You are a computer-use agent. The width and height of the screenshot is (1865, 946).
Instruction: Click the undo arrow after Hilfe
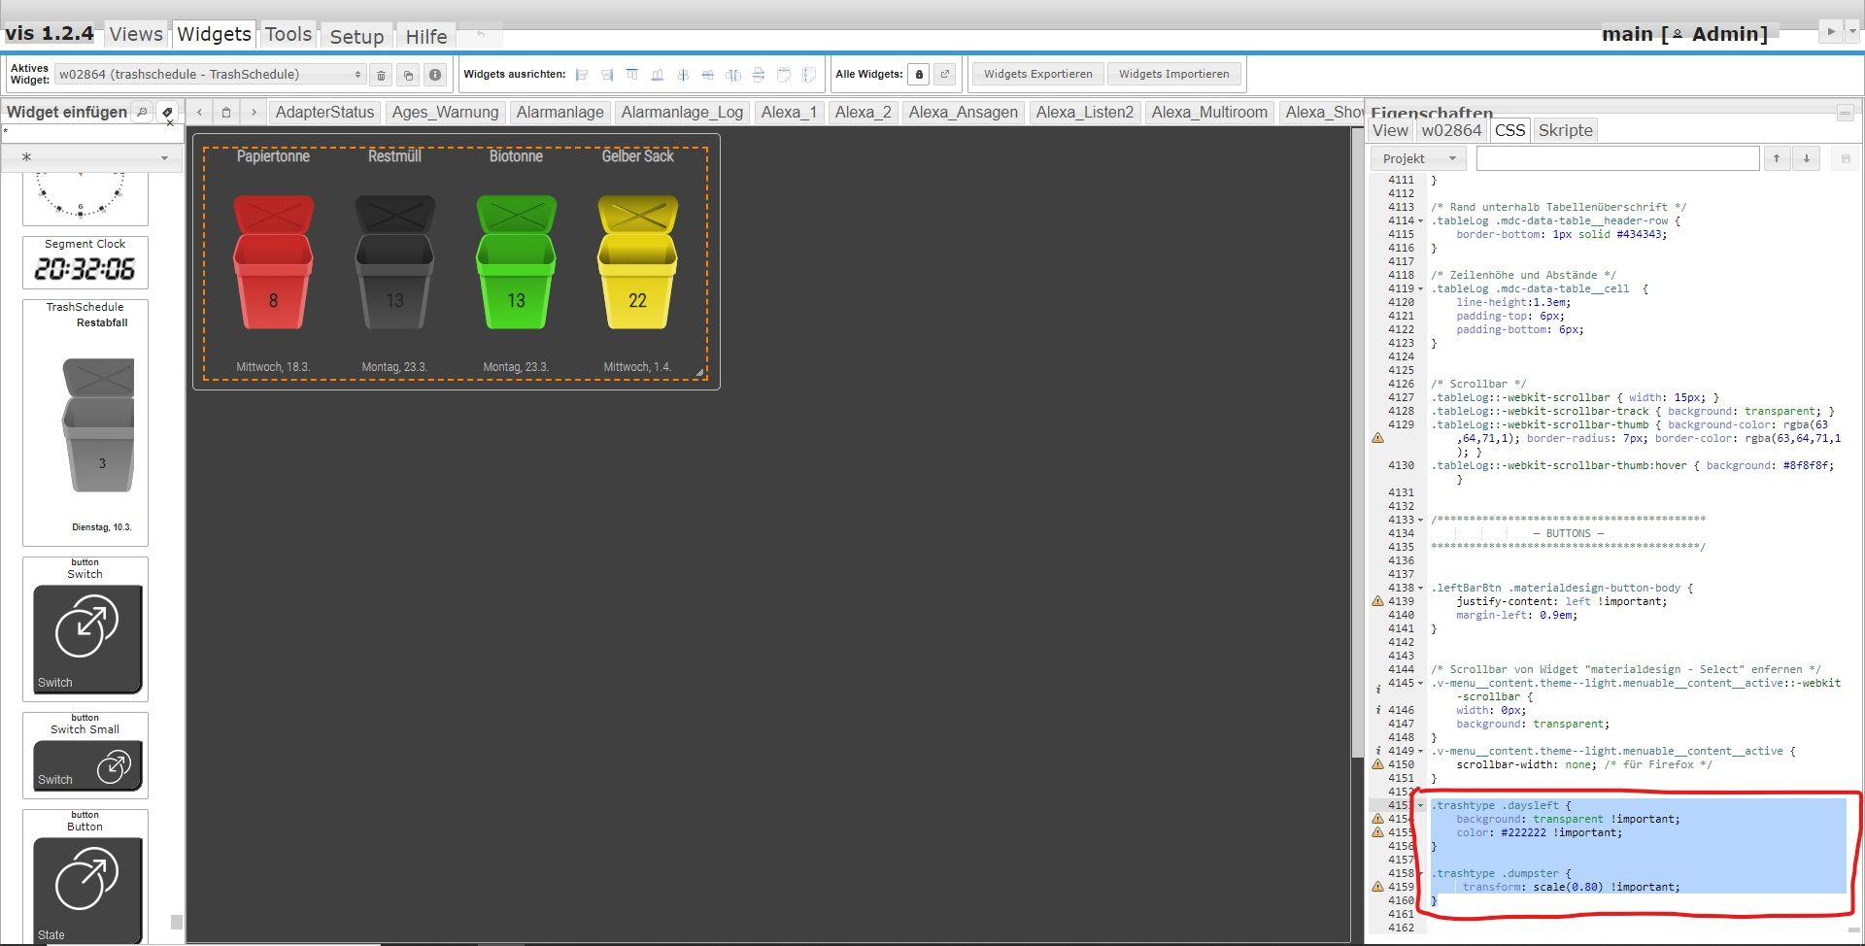480,34
